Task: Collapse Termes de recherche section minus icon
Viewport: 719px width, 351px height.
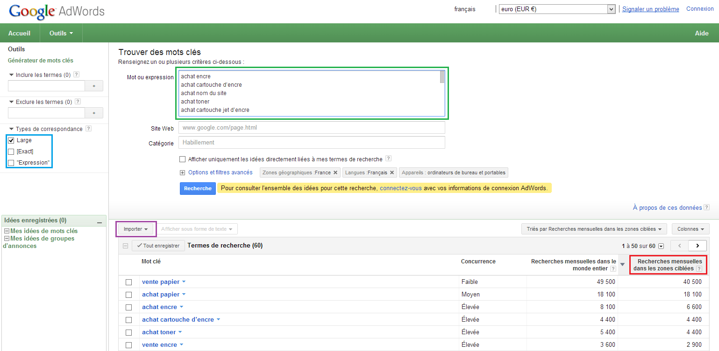Action: 125,246
